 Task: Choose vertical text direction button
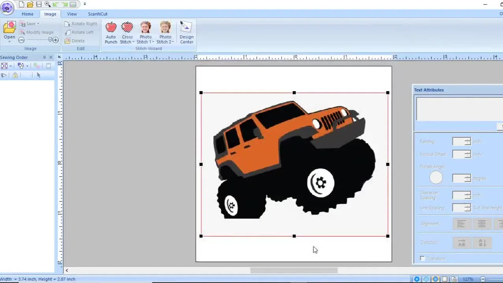click(483, 243)
